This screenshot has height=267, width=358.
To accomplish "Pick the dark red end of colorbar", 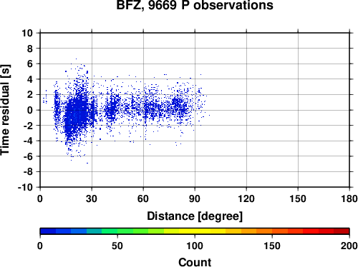I will pos(342,231).
